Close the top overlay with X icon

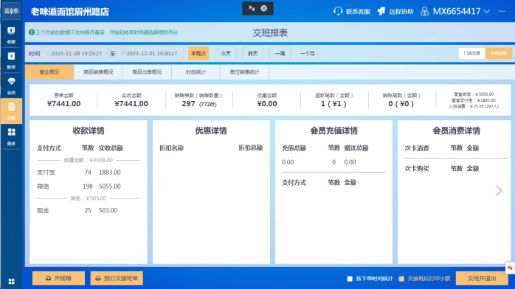[263, 8]
